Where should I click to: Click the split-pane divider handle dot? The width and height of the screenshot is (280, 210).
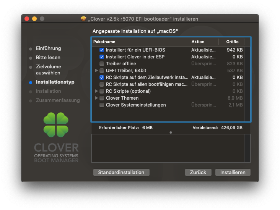tap(171, 132)
